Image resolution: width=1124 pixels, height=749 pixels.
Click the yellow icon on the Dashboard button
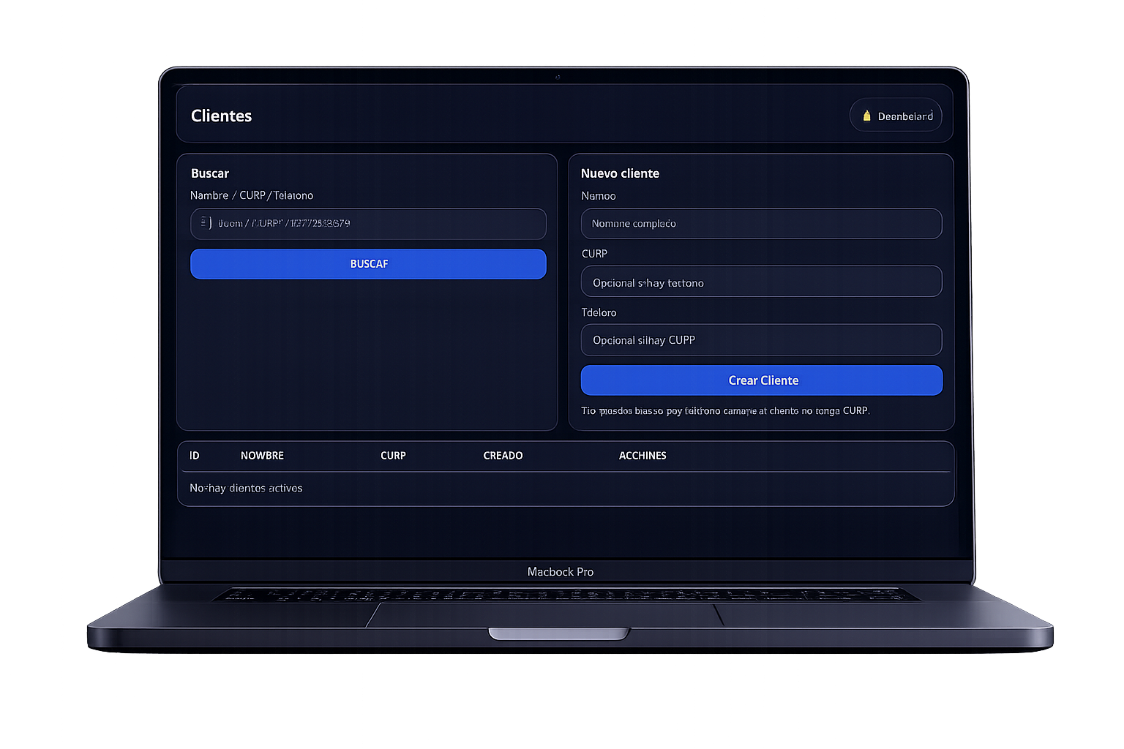tap(866, 116)
